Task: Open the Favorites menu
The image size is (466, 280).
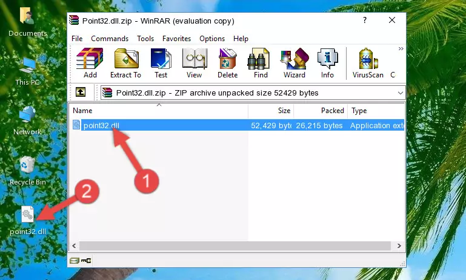Action: pyautogui.click(x=176, y=39)
